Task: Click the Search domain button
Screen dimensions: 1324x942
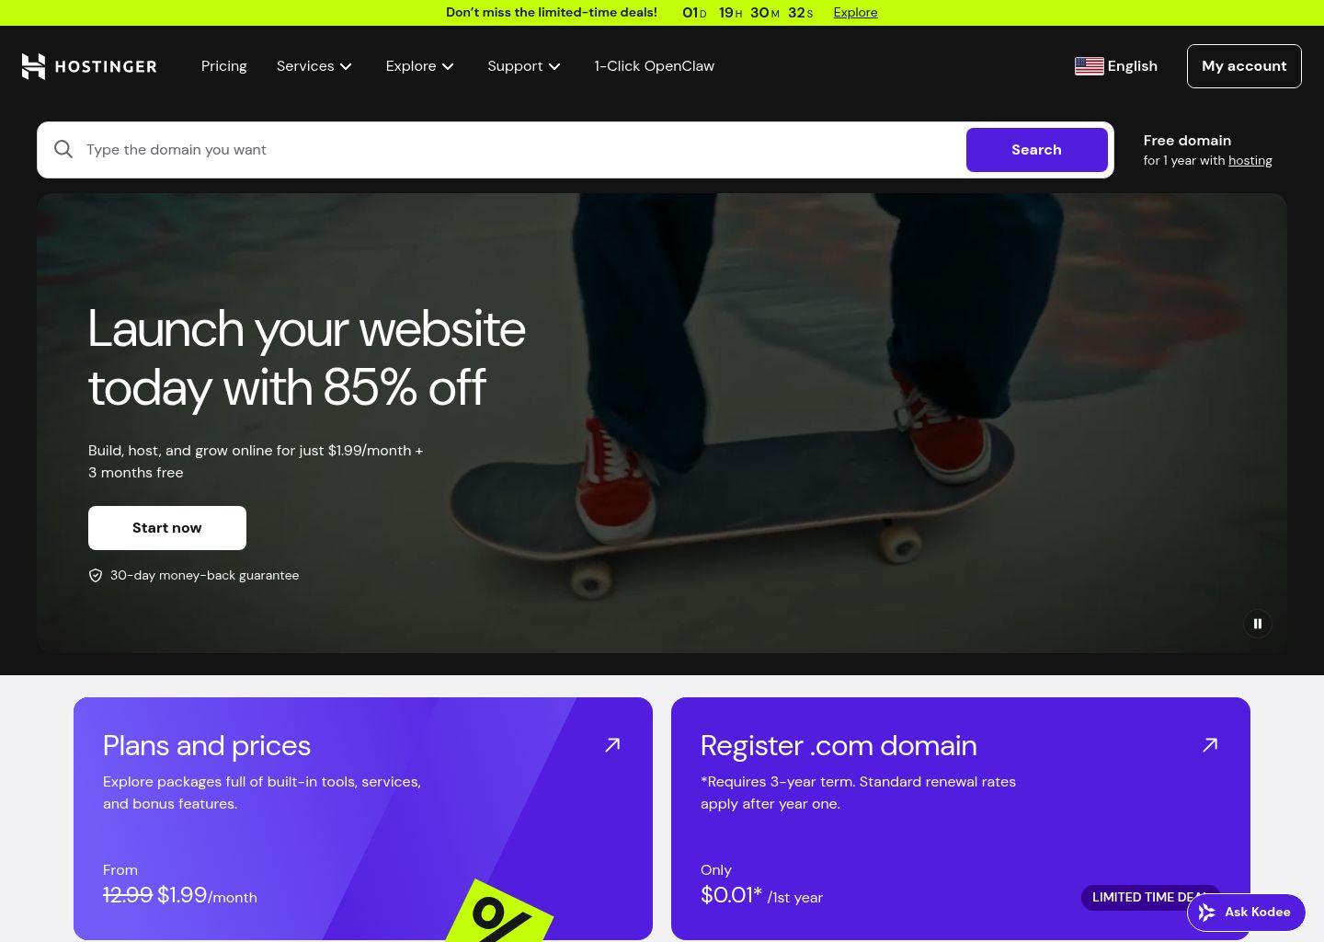Action: tap(1036, 150)
